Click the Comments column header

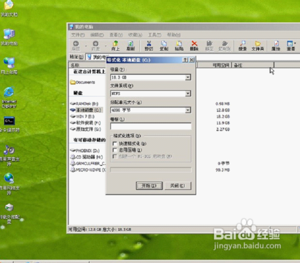(253, 65)
